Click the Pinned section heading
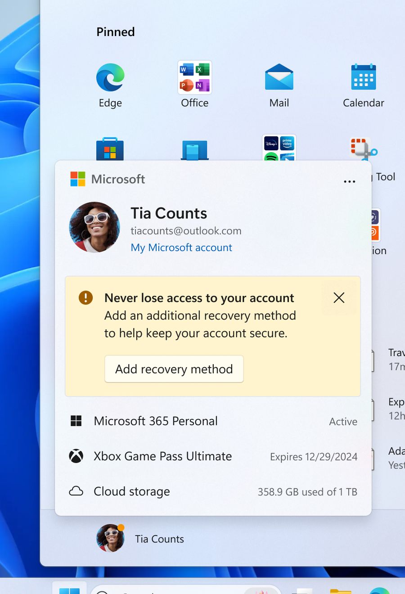 (x=116, y=32)
